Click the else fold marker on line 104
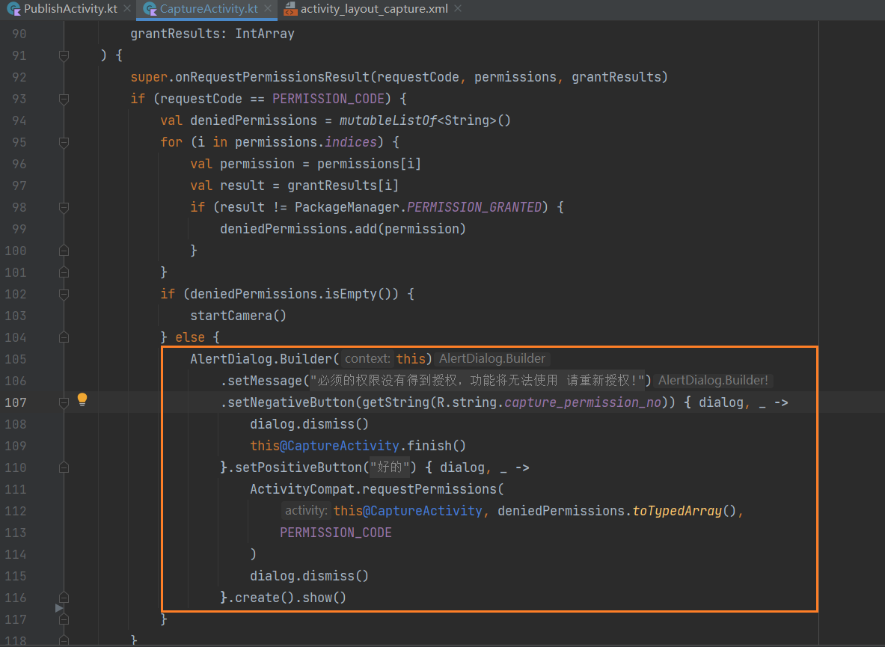 [x=64, y=337]
